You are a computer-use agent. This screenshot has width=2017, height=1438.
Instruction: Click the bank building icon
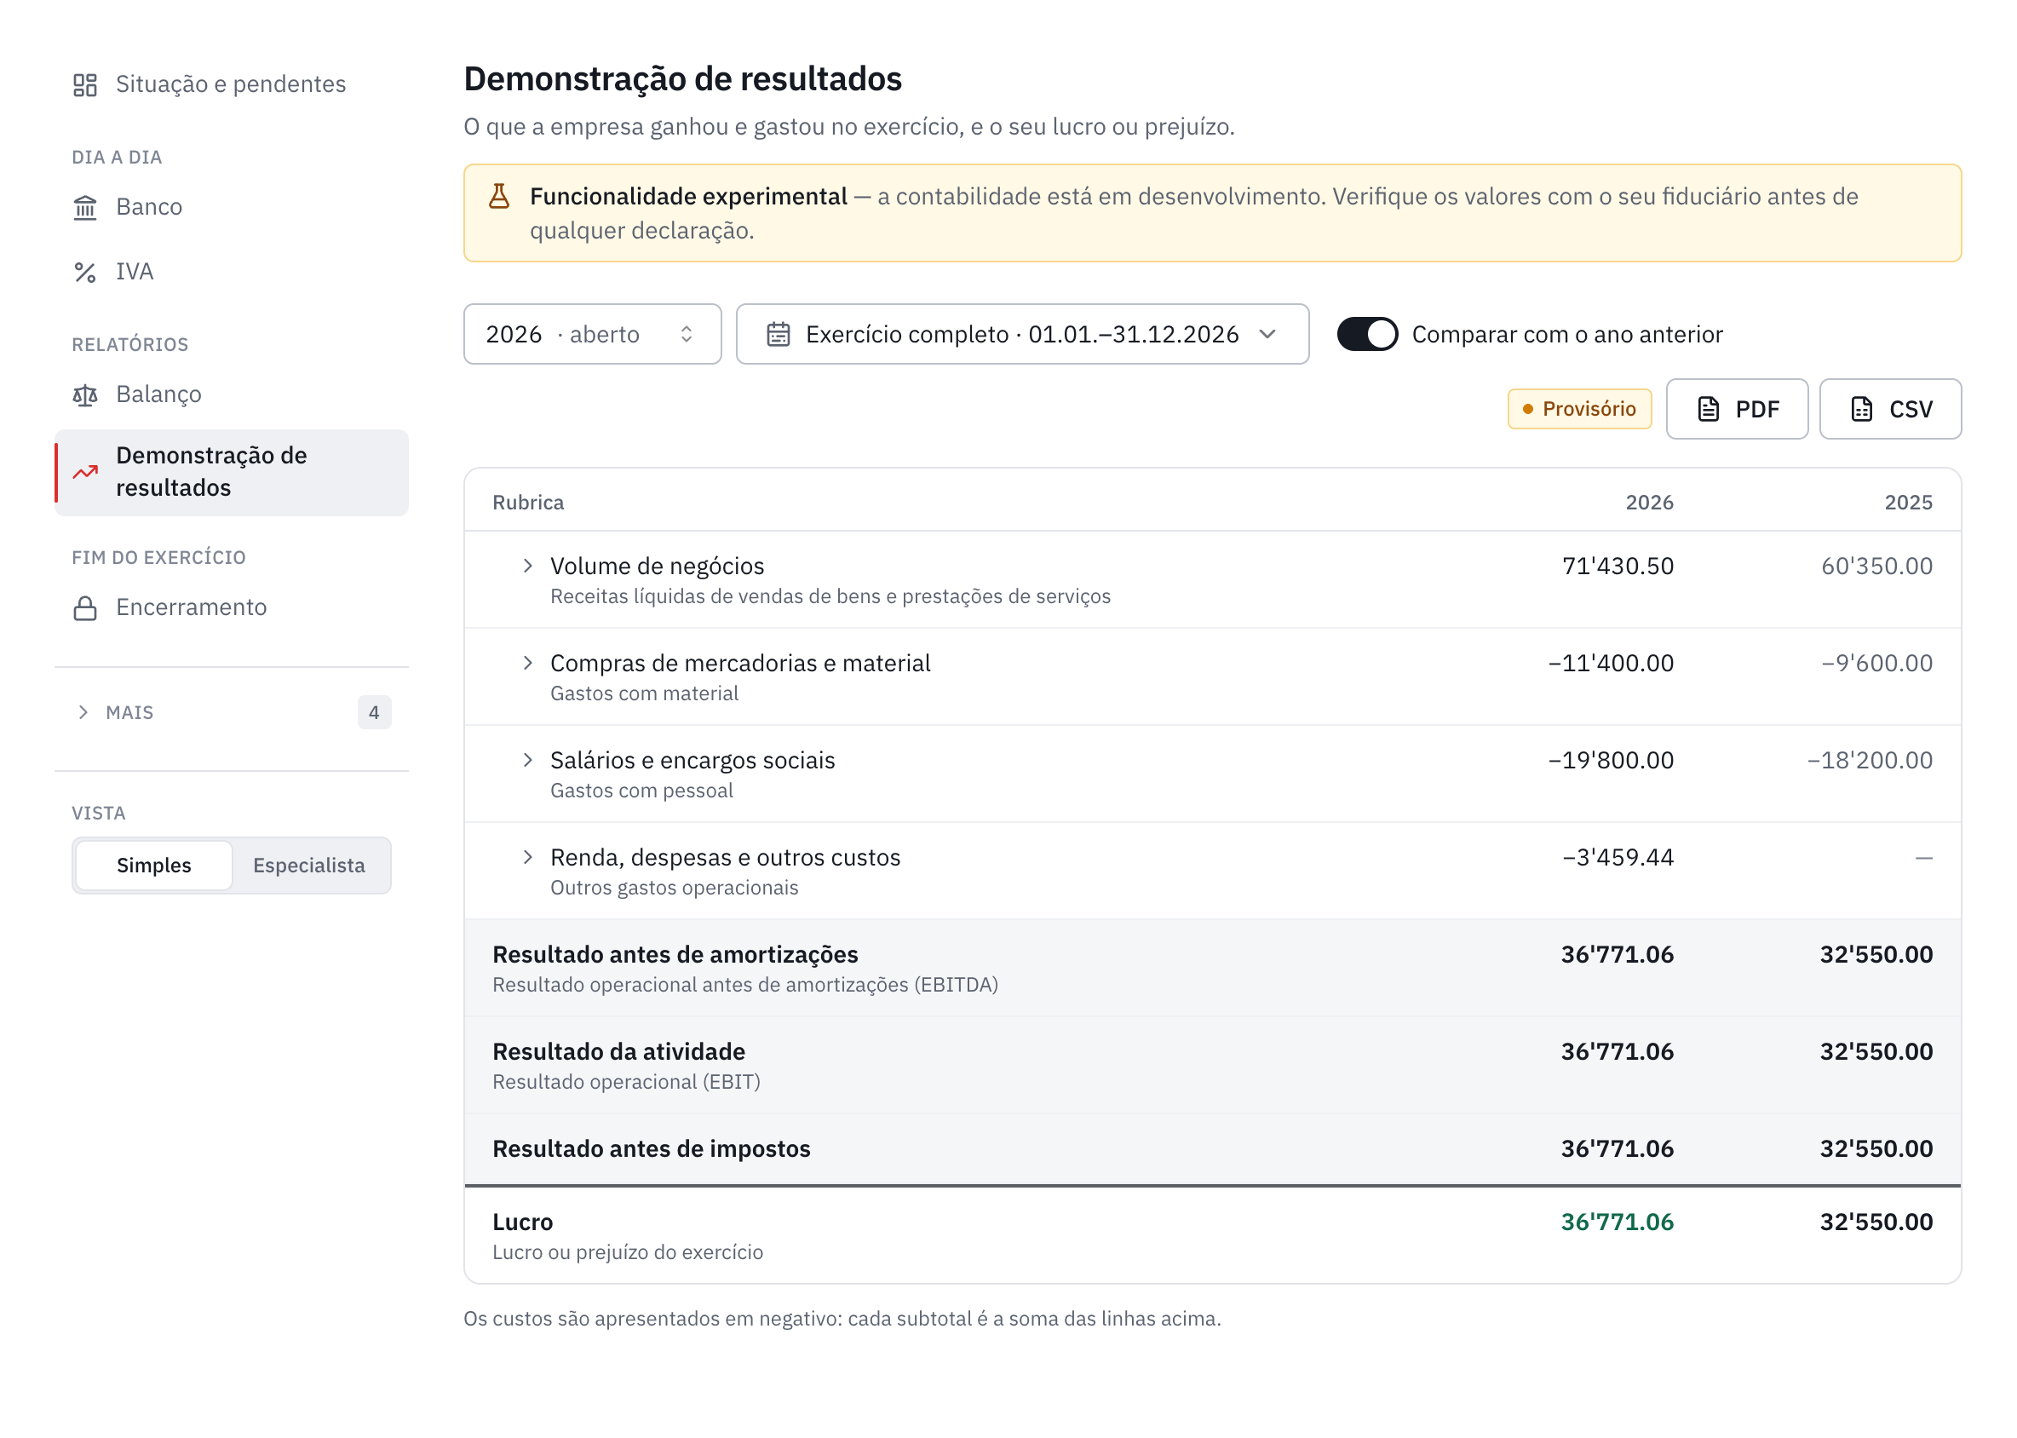click(x=85, y=207)
